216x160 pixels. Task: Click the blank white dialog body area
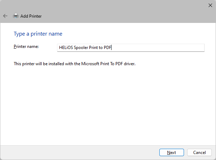(x=106, y=106)
